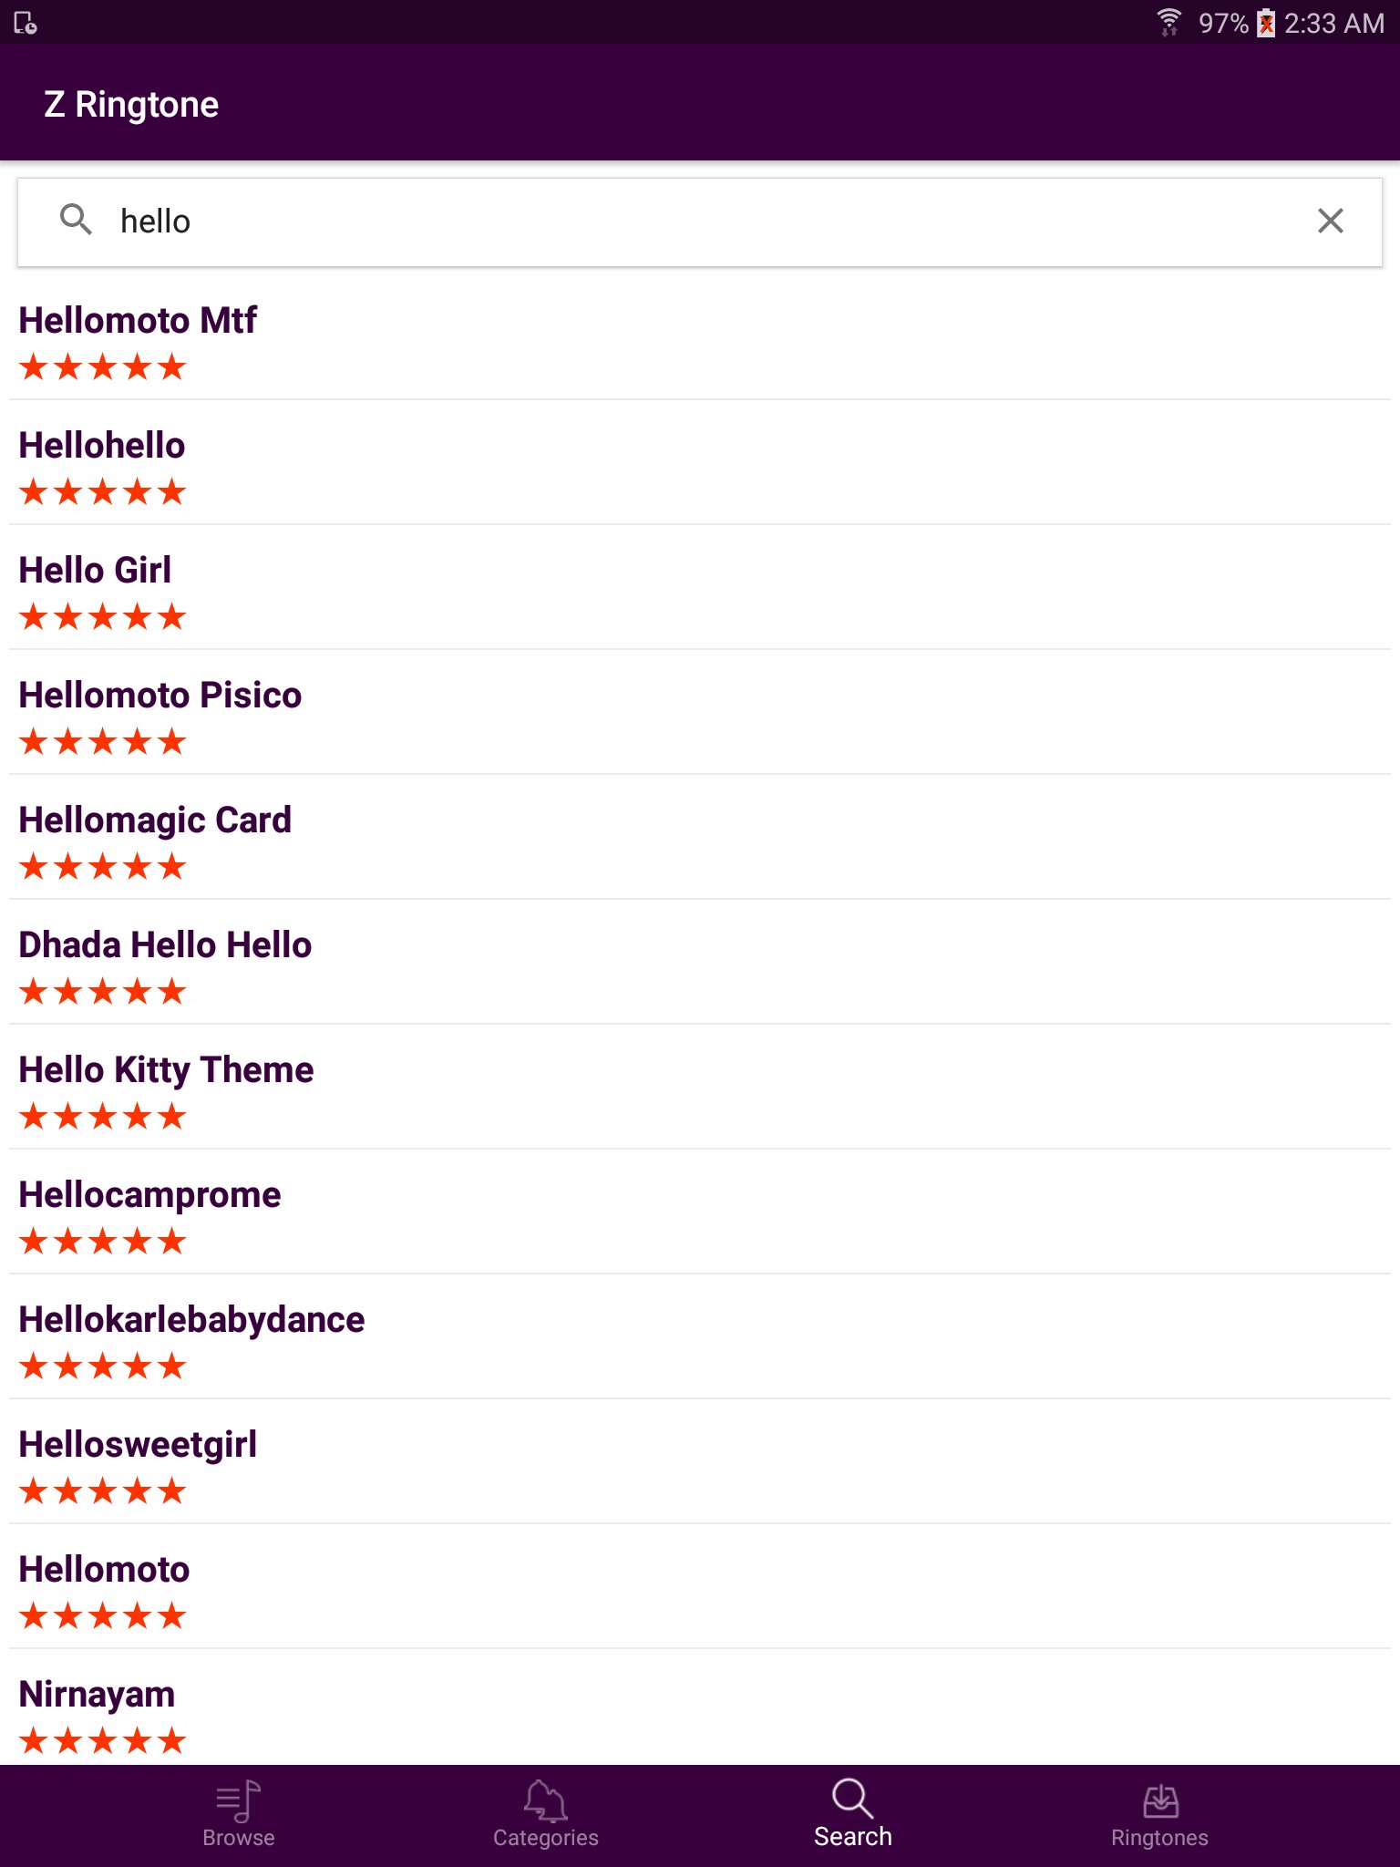Tap the battery status icon
The height and width of the screenshot is (1867, 1400).
coord(1265,23)
